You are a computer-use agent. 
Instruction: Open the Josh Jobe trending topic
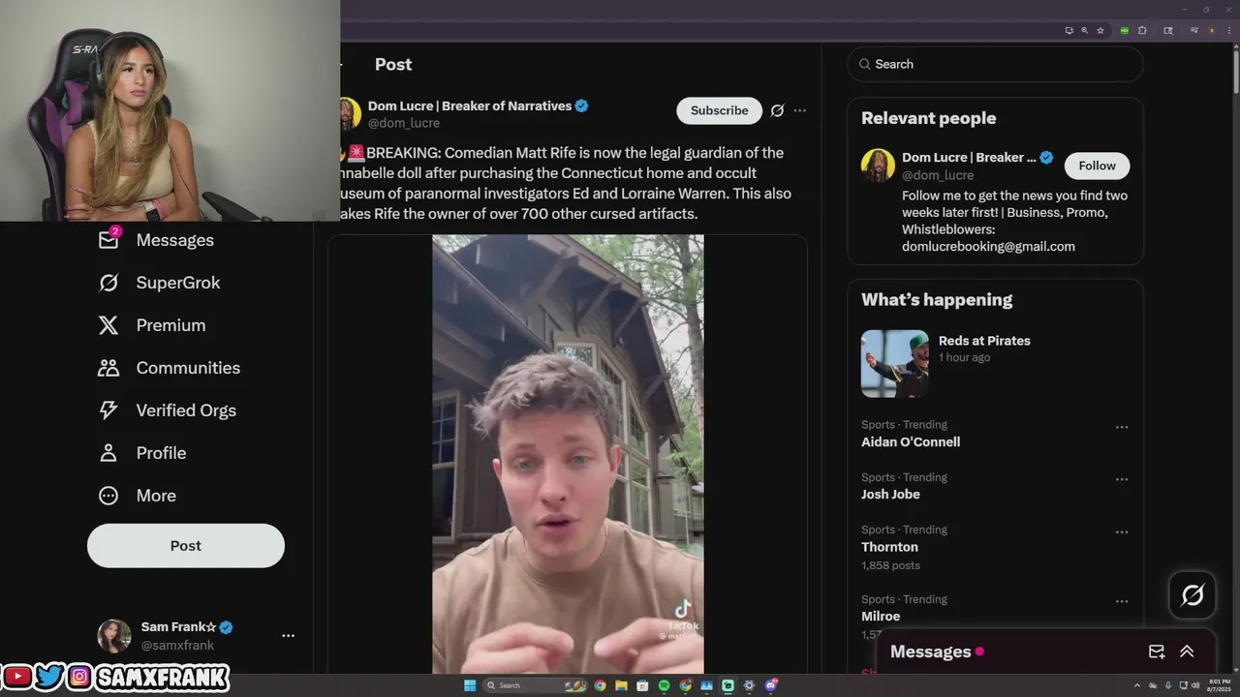890,495
